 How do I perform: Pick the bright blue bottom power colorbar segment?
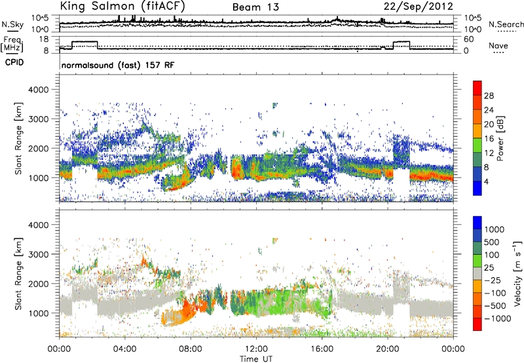click(x=477, y=189)
